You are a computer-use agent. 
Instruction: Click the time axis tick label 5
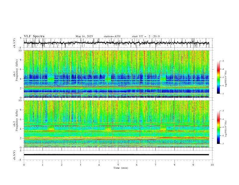coord(118,165)
